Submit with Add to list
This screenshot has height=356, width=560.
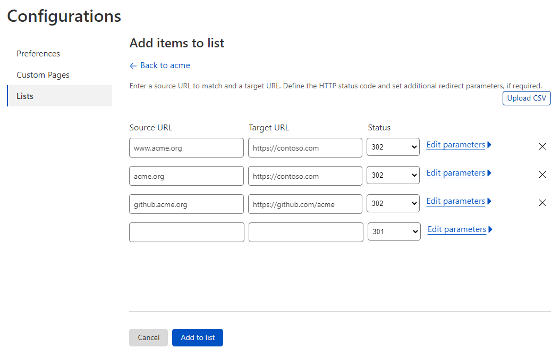(197, 337)
